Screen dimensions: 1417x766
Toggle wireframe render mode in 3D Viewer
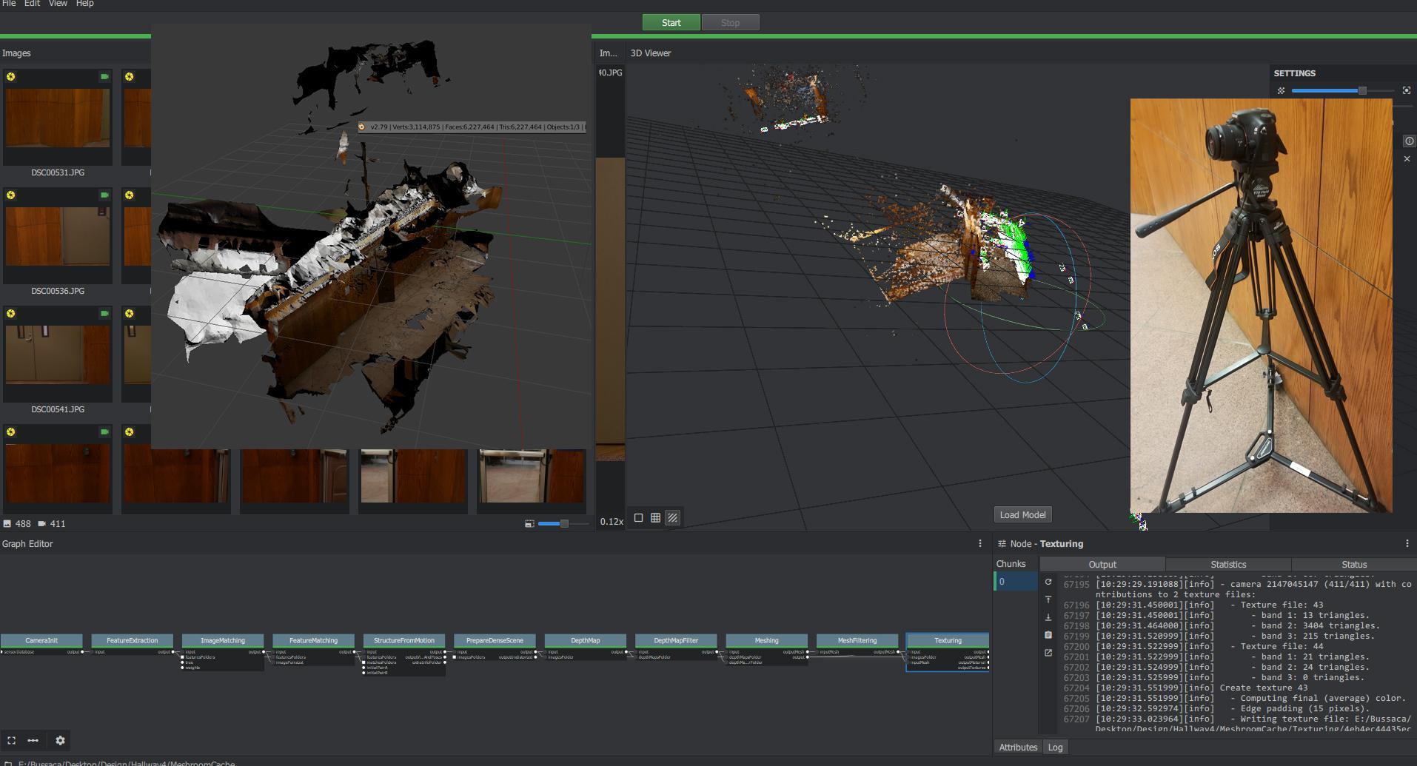pos(655,518)
